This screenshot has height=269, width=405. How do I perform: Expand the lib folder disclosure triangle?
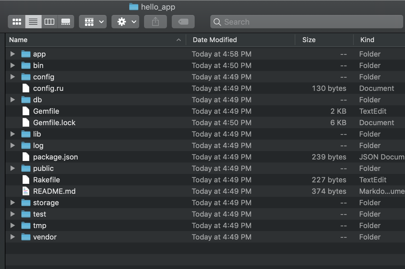(x=13, y=134)
